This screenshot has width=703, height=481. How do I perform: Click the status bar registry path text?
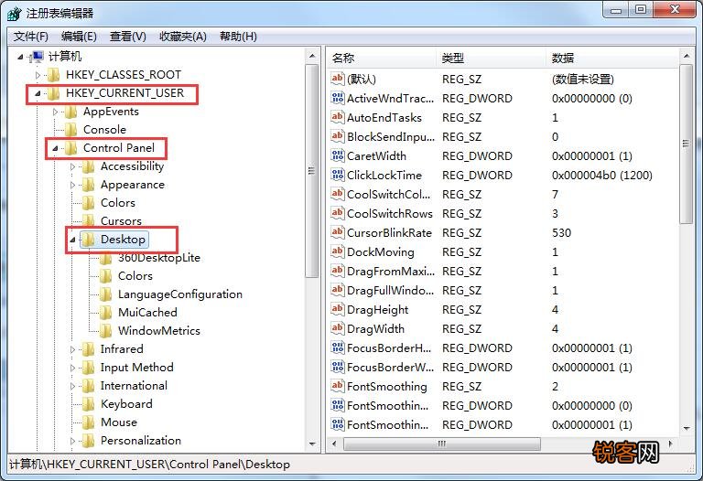(x=149, y=464)
